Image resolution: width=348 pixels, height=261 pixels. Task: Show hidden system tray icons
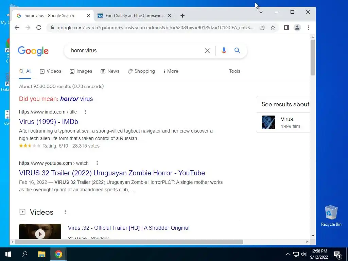(288, 254)
